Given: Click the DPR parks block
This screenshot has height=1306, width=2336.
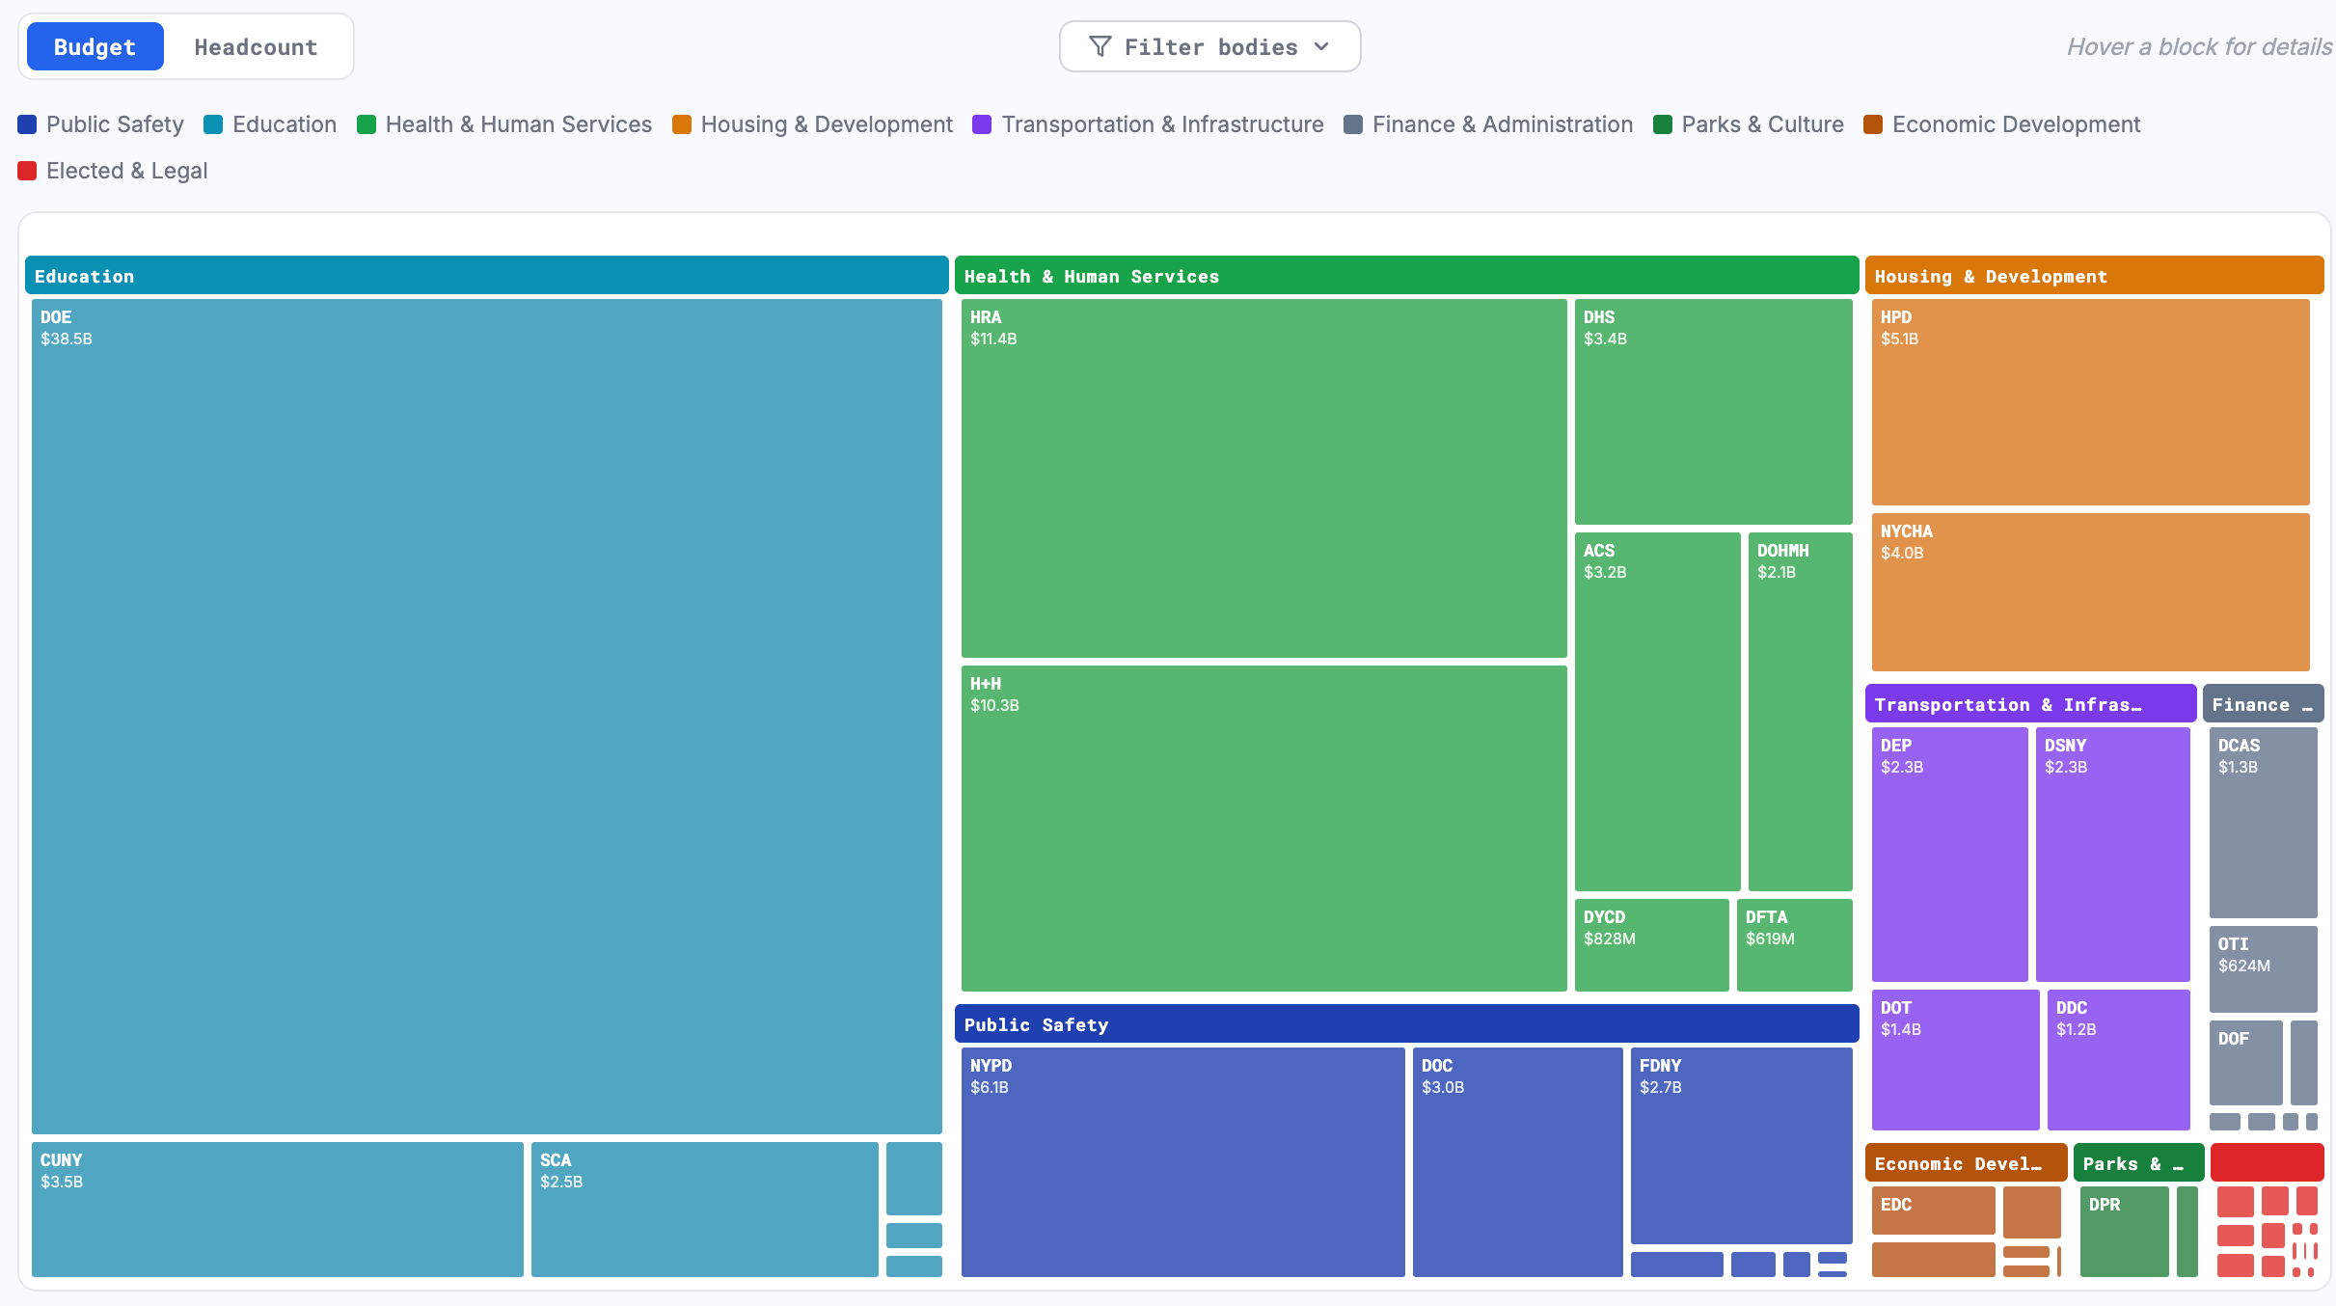Looking at the screenshot, I should coord(2124,1231).
